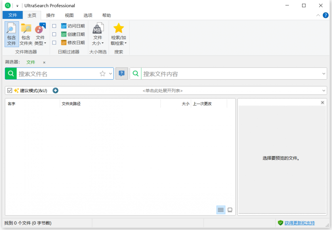The width and height of the screenshot is (332, 230).
Task: Toggle the 包含文件 include files filter
Action: point(12,34)
